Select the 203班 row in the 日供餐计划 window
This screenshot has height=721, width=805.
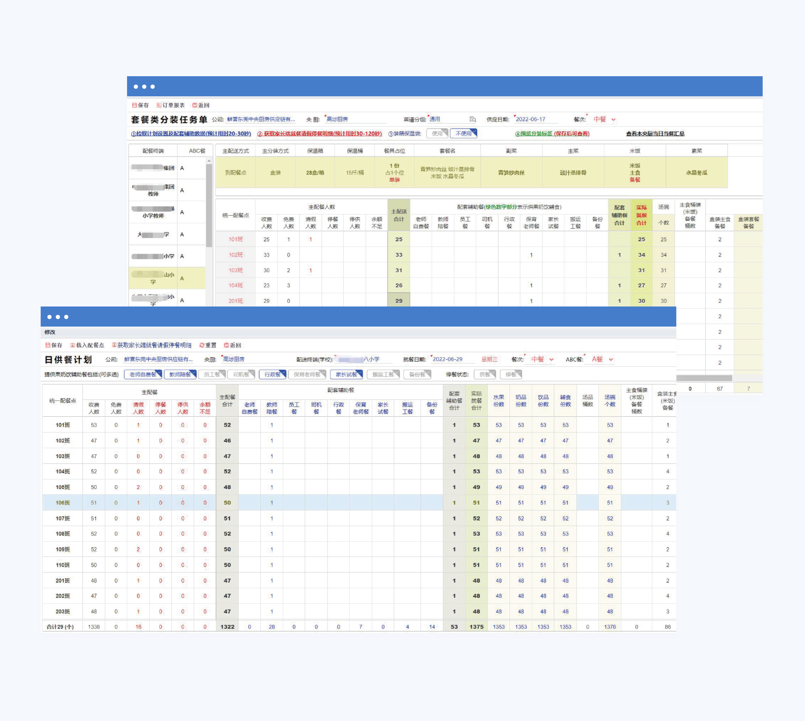click(x=359, y=612)
